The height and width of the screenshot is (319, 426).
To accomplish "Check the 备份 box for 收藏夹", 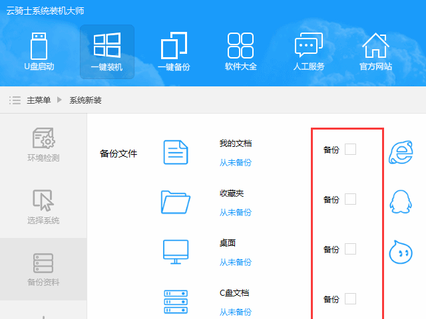I will pyautogui.click(x=350, y=199).
